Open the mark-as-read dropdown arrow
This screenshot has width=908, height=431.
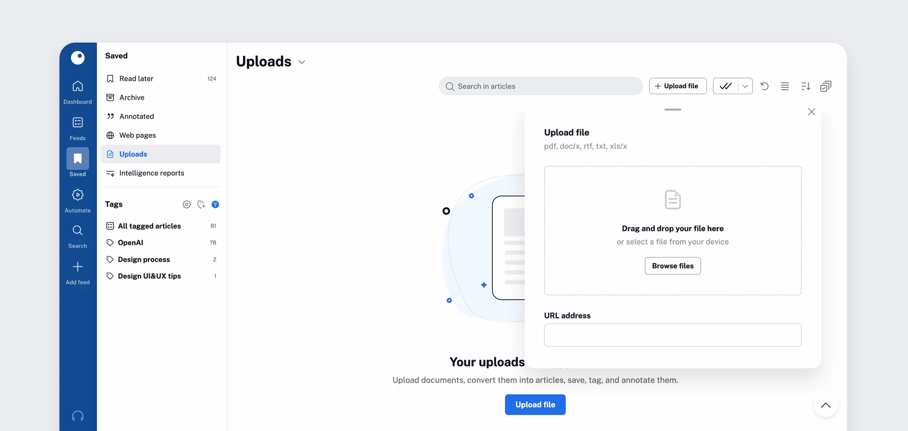[745, 86]
